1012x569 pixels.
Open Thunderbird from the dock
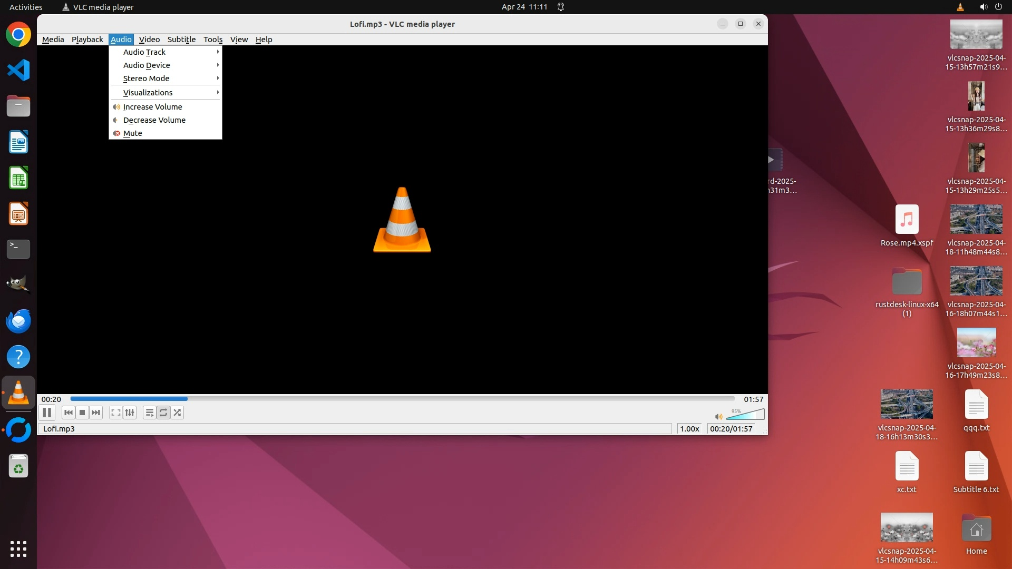[18, 321]
